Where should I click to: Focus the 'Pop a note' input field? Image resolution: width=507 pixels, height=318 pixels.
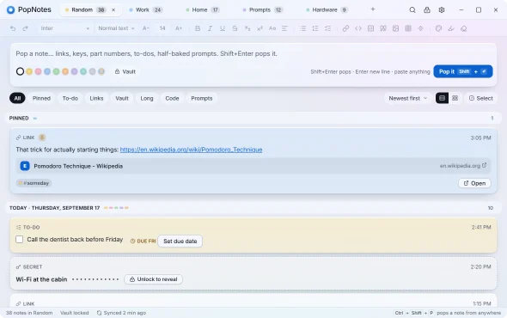pyautogui.click(x=253, y=53)
